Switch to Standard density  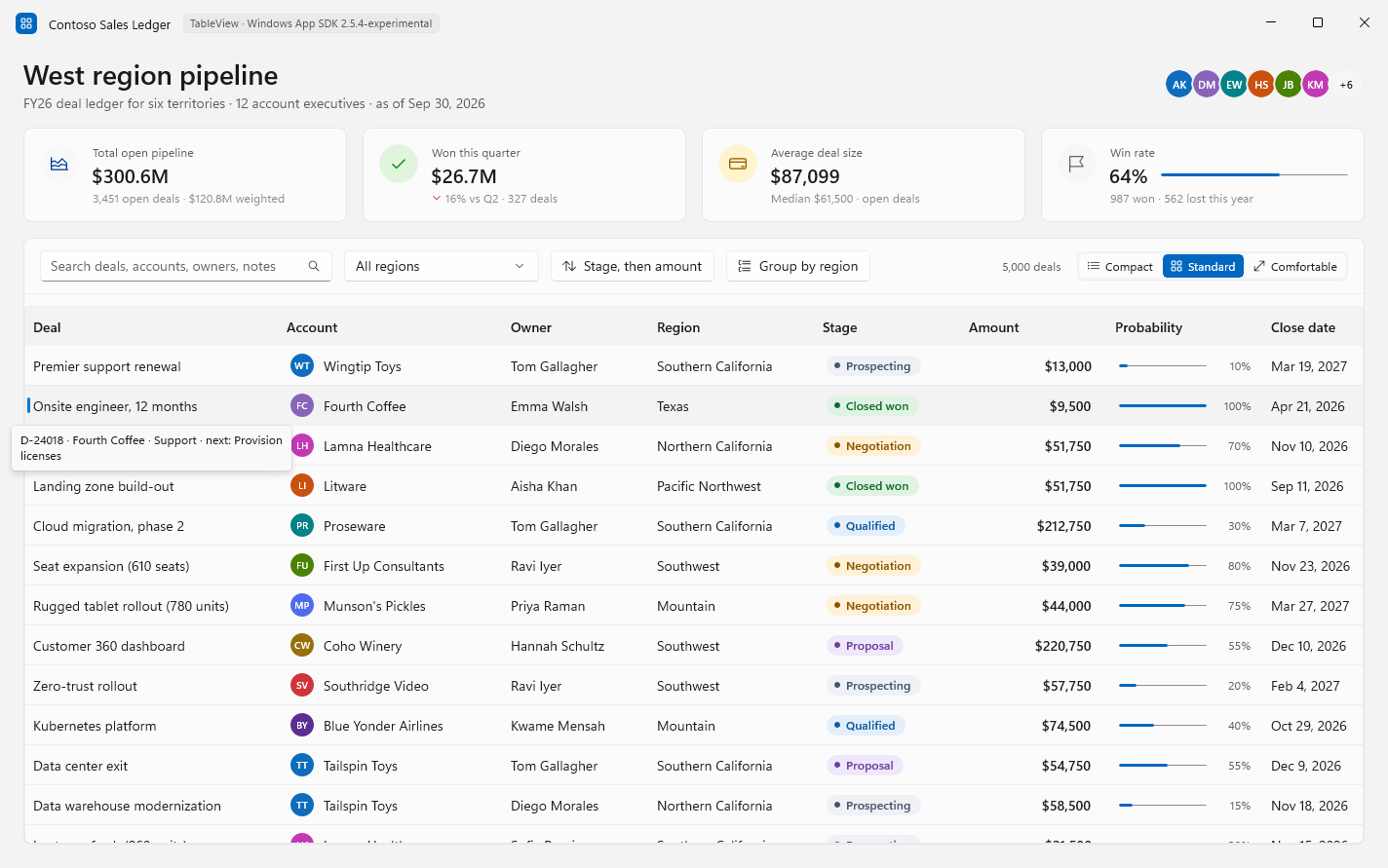[x=1203, y=266]
